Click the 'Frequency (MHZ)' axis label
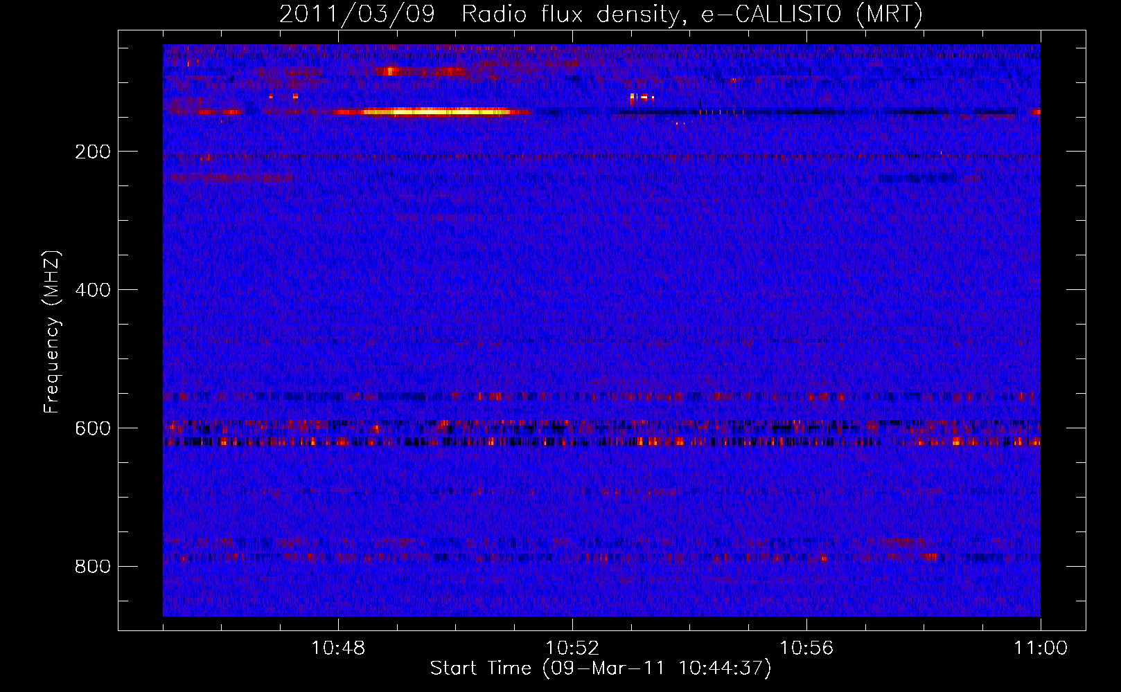The image size is (1121, 692). click(x=52, y=331)
